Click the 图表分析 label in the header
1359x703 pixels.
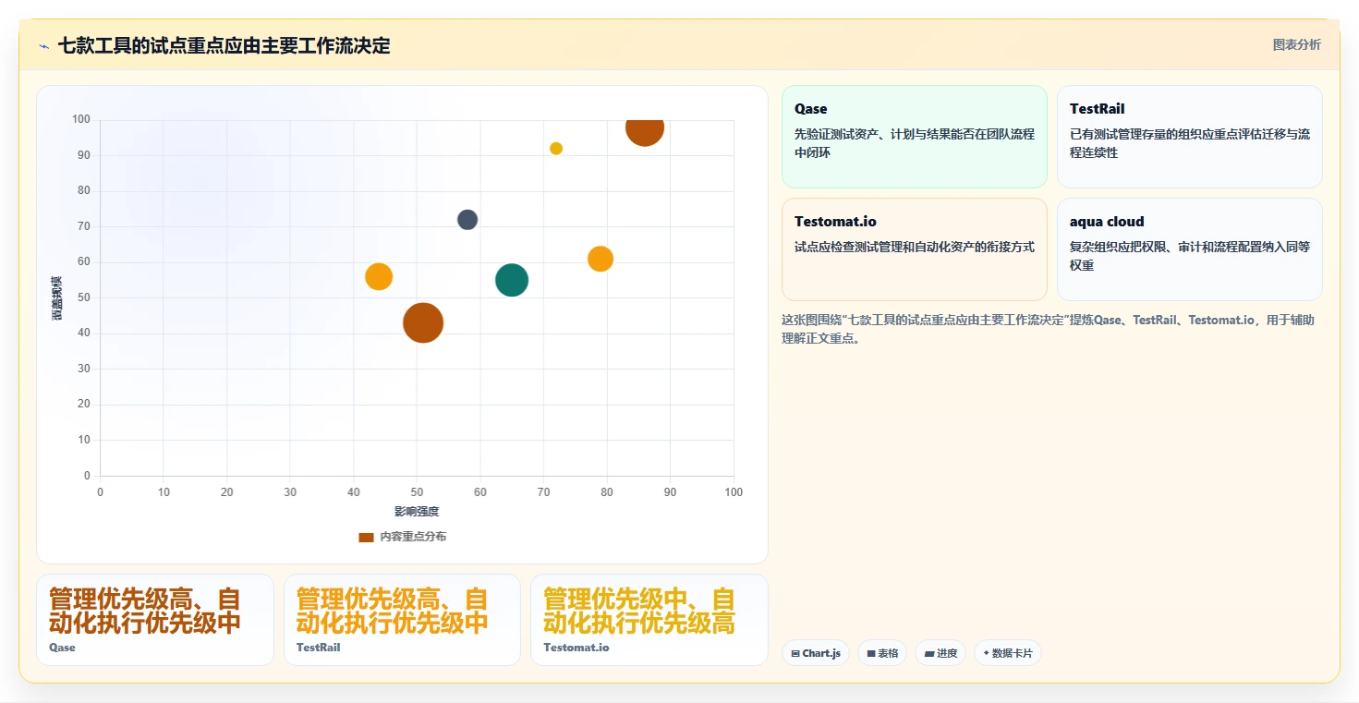tap(1296, 44)
